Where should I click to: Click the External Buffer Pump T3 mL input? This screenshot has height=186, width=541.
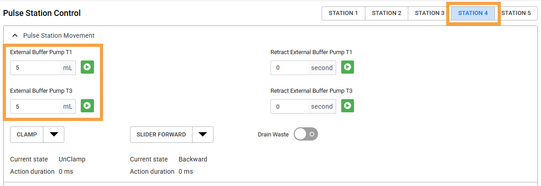36,106
